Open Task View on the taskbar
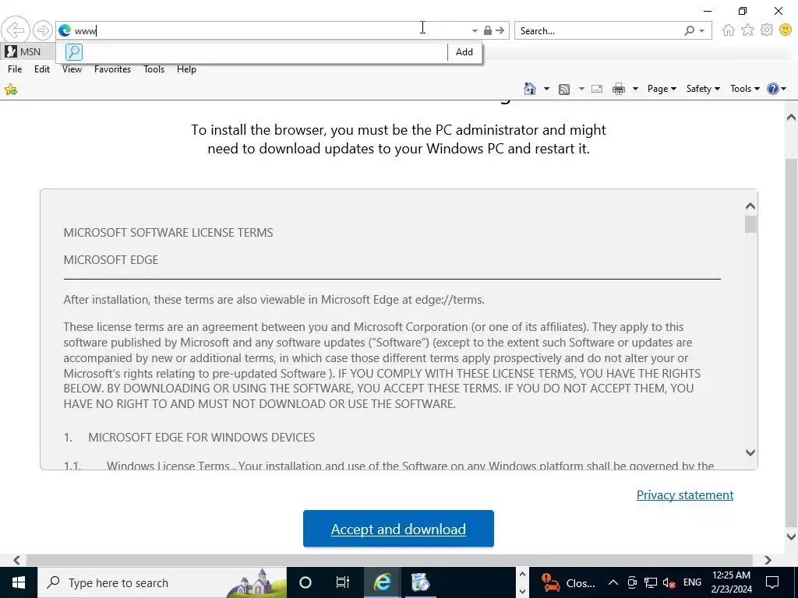This screenshot has height=598, width=798. (343, 582)
